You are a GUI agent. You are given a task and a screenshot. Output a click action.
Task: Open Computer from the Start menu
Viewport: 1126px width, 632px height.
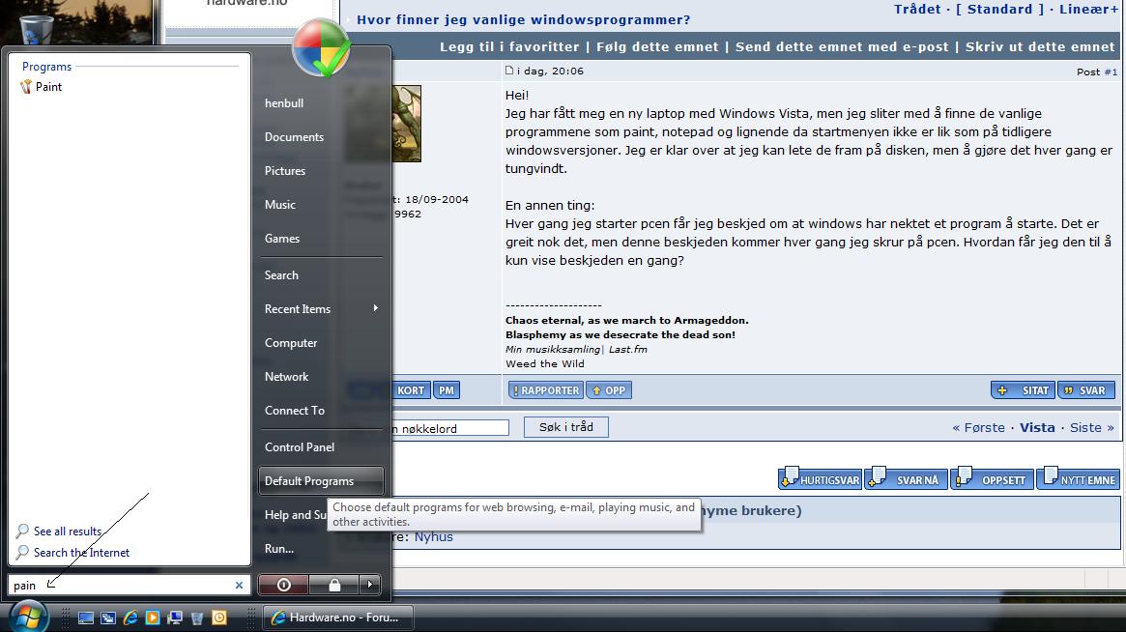pos(291,342)
